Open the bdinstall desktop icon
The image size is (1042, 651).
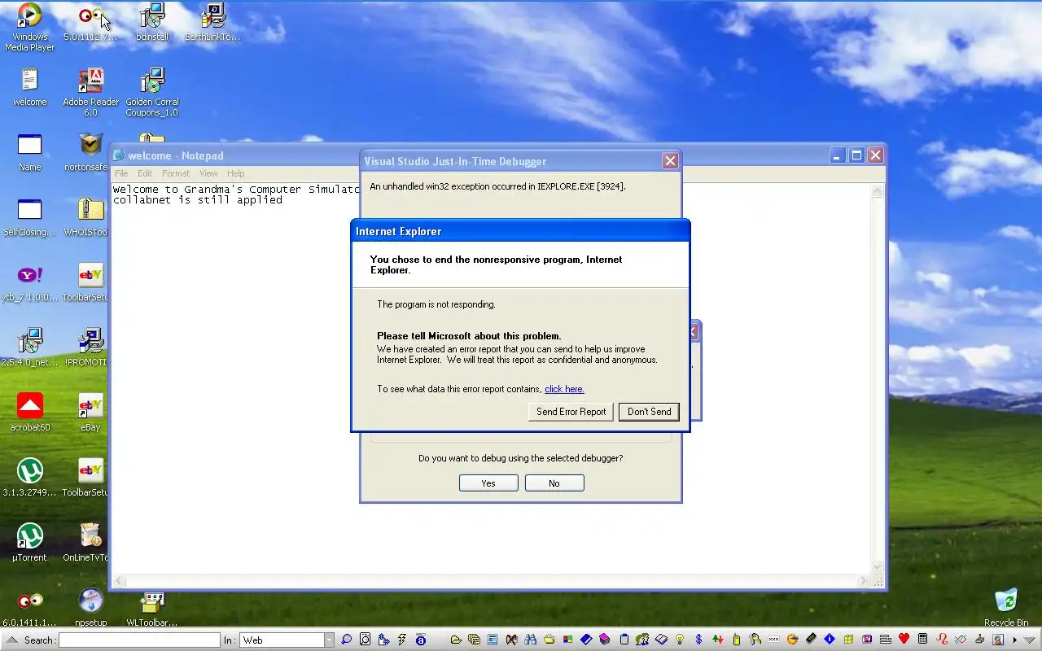(152, 21)
